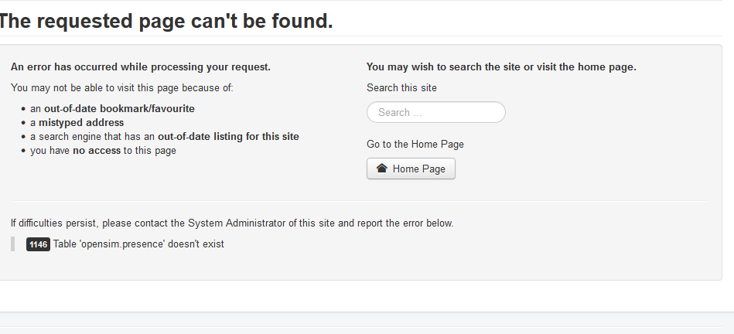Click the 'Search this site' label
The height and width of the screenshot is (334, 734).
click(x=401, y=88)
